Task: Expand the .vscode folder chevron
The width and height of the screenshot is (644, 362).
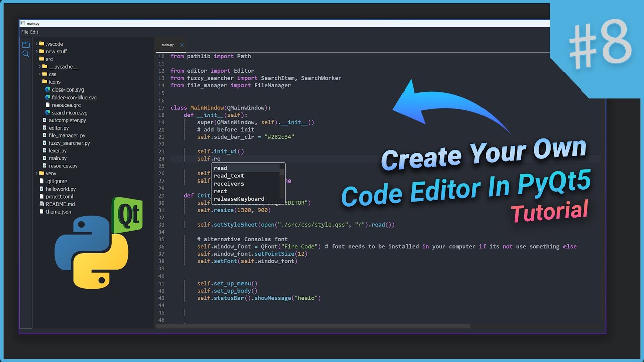Action: [x=37, y=44]
